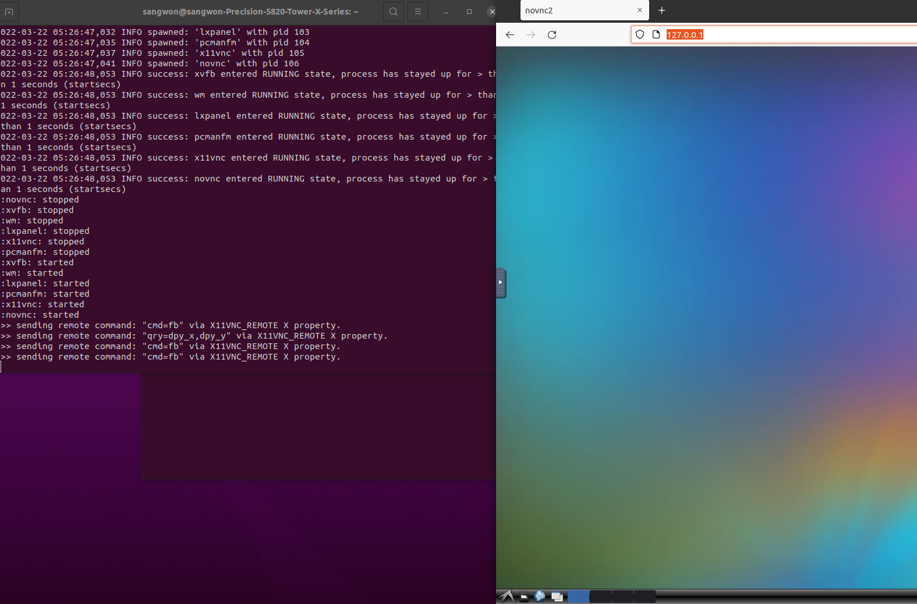Switch to the fourth workspace in pager
The width and height of the screenshot is (917, 604).
[x=645, y=596]
